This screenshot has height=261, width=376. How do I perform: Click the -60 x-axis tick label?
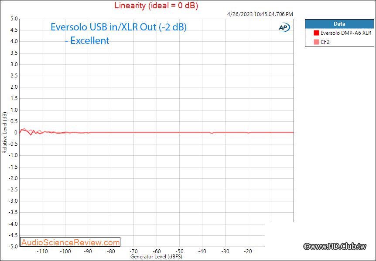click(x=157, y=251)
